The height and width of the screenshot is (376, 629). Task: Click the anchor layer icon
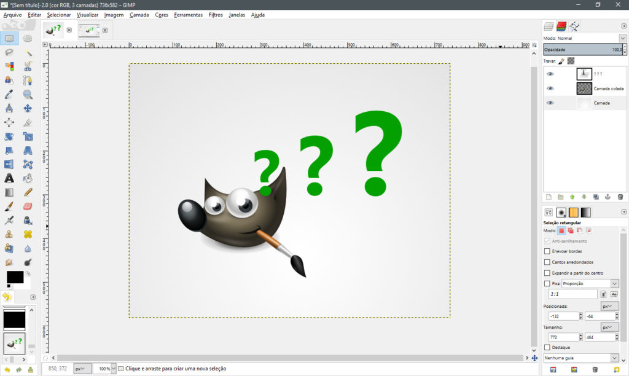coord(608,197)
